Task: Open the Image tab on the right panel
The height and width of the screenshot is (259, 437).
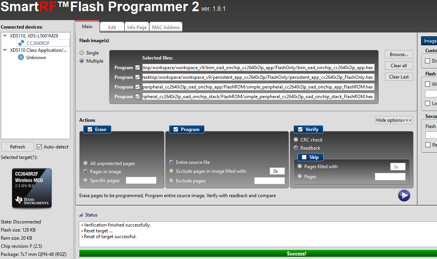Action: click(429, 41)
